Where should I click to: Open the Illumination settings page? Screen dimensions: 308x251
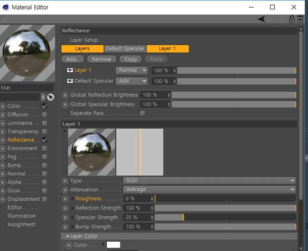tap(22, 216)
